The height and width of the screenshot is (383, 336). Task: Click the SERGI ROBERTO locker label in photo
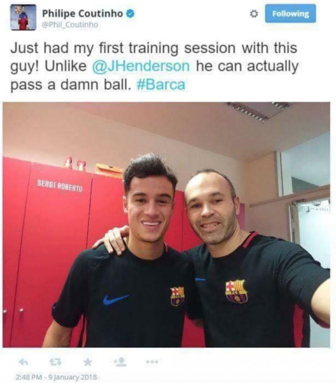59,186
